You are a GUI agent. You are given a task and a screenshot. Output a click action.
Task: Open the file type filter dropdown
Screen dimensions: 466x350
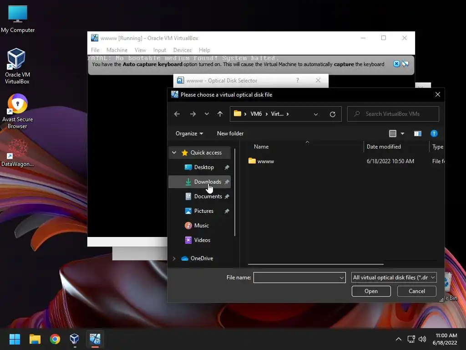(x=394, y=278)
